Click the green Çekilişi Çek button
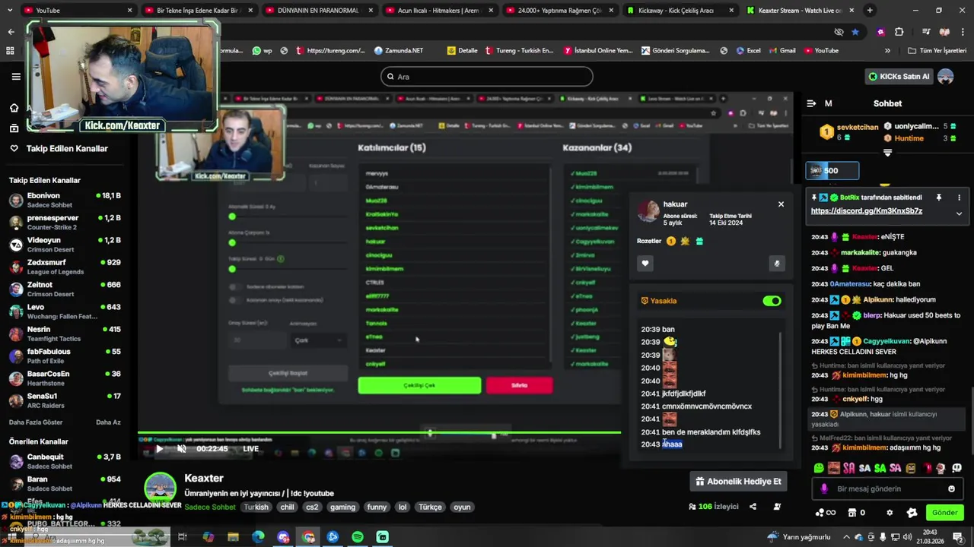 (419, 385)
